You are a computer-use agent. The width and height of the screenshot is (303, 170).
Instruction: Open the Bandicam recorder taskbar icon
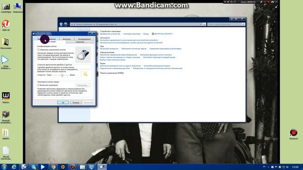point(73,167)
